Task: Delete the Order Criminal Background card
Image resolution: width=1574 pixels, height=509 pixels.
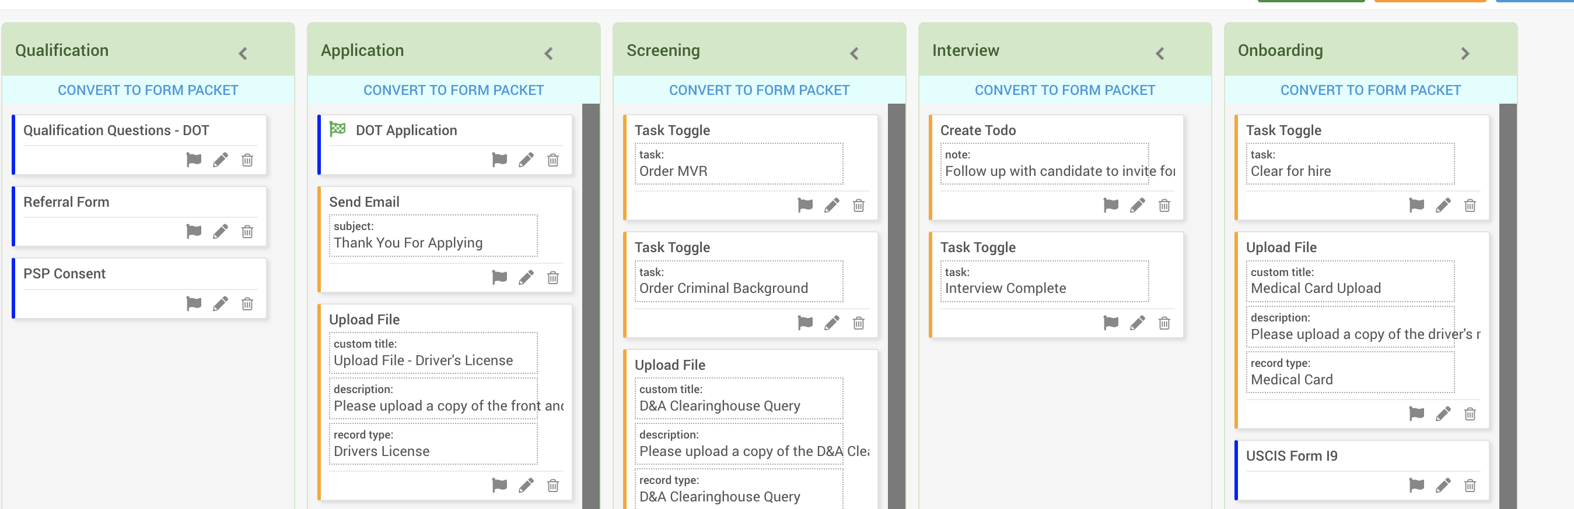Action: (859, 323)
